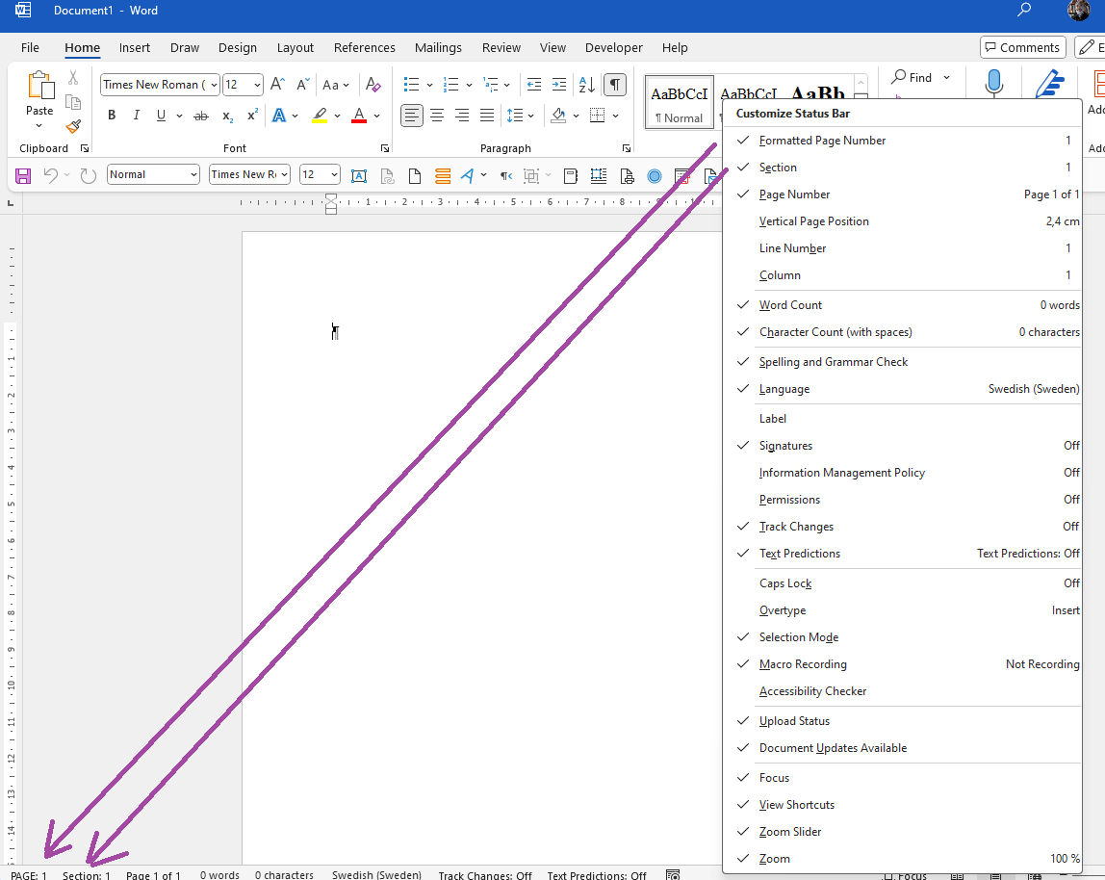Click the Sort icon in Paragraph group
Image resolution: width=1105 pixels, height=880 pixels.
586,85
